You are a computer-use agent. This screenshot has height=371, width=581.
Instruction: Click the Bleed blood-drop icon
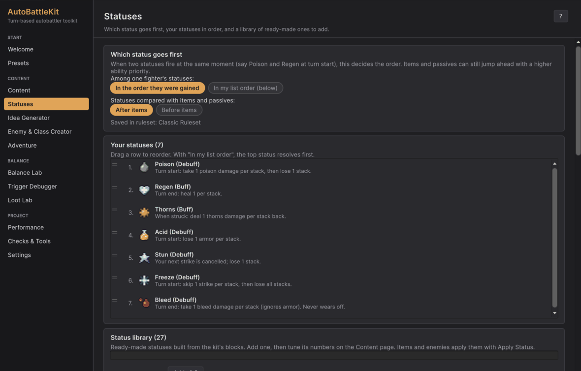(144, 303)
